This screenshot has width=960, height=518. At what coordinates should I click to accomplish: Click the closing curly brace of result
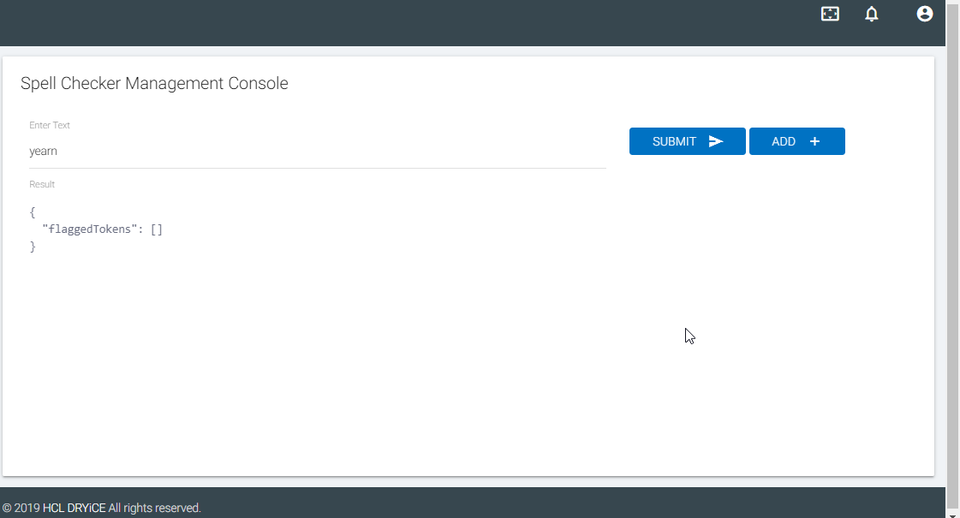pyautogui.click(x=33, y=246)
